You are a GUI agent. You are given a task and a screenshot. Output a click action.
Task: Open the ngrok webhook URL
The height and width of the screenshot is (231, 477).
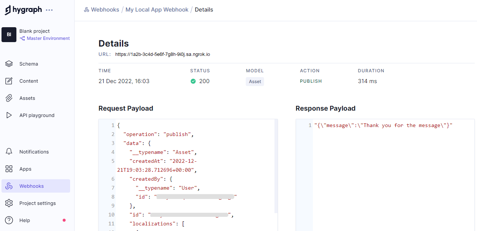click(x=162, y=54)
